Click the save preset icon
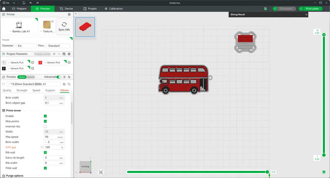 (64, 84)
